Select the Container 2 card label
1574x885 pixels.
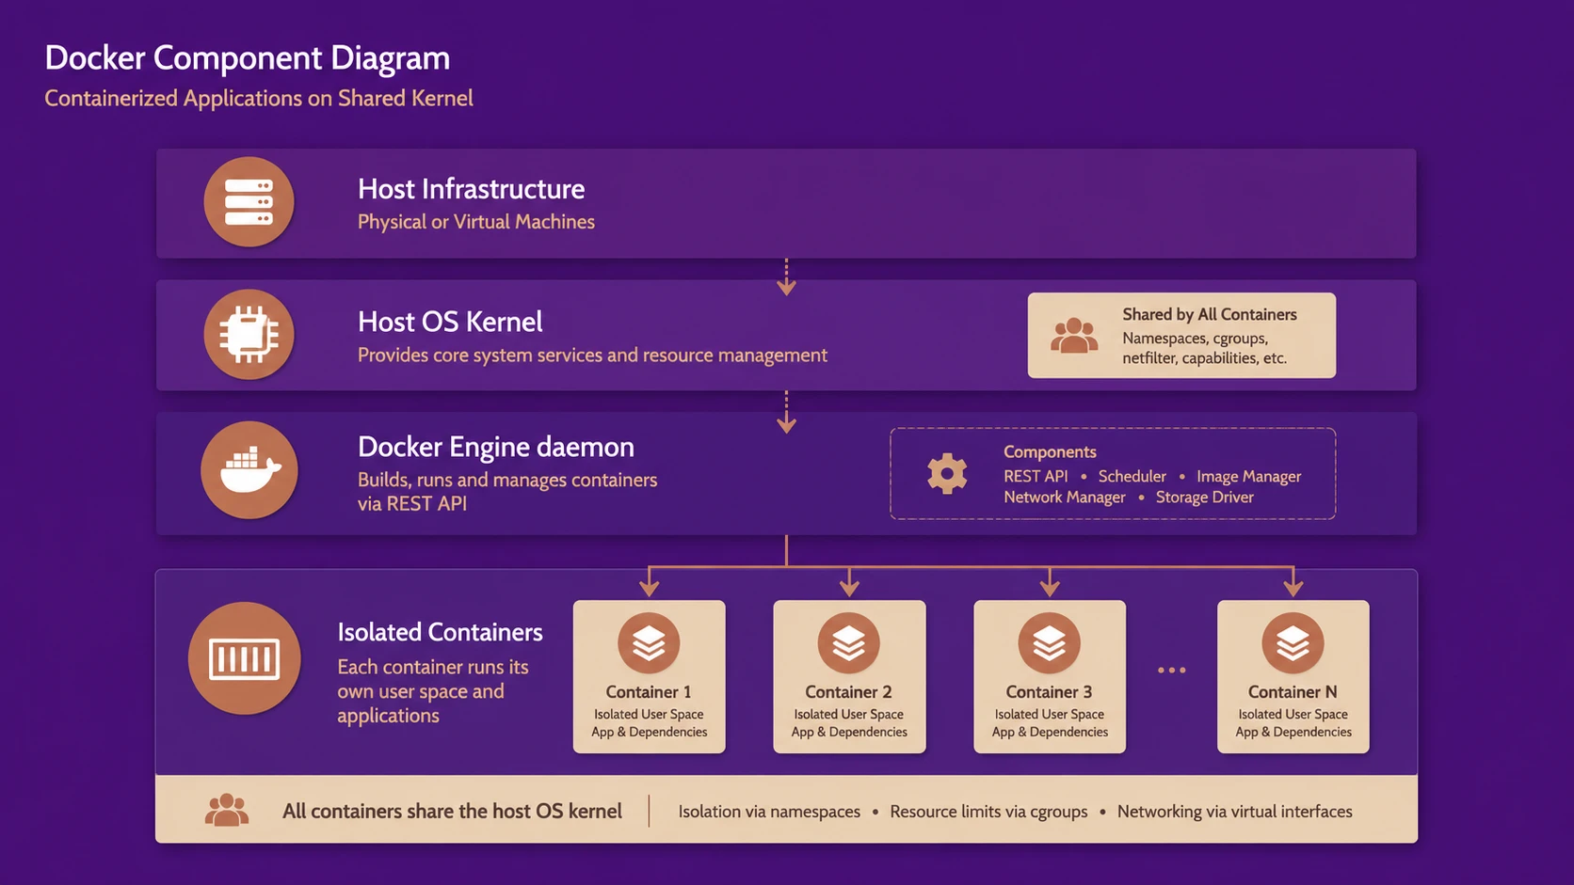pos(849,692)
